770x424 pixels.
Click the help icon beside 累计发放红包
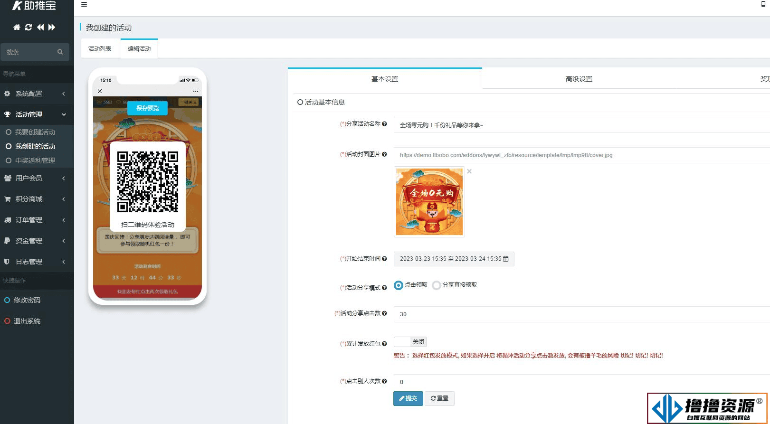tap(384, 344)
